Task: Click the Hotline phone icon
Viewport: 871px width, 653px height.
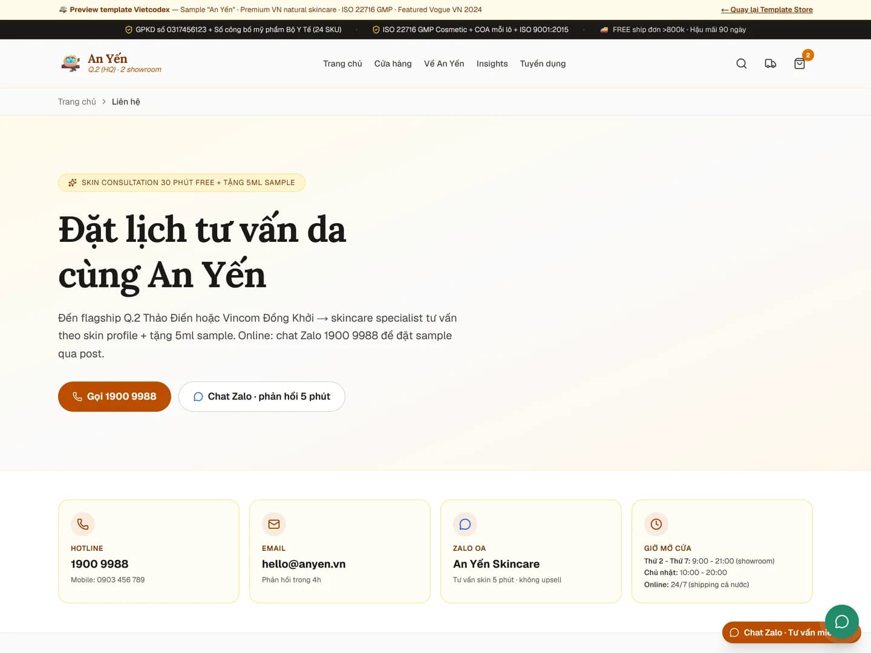Action: pyautogui.click(x=83, y=524)
